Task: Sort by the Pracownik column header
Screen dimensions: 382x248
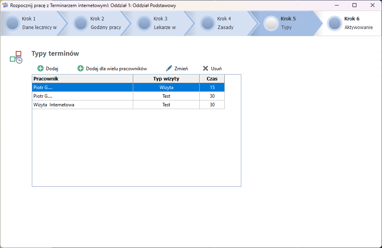Action: coord(83,79)
